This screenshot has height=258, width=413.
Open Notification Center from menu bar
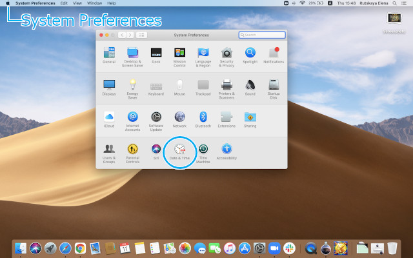click(404, 3)
